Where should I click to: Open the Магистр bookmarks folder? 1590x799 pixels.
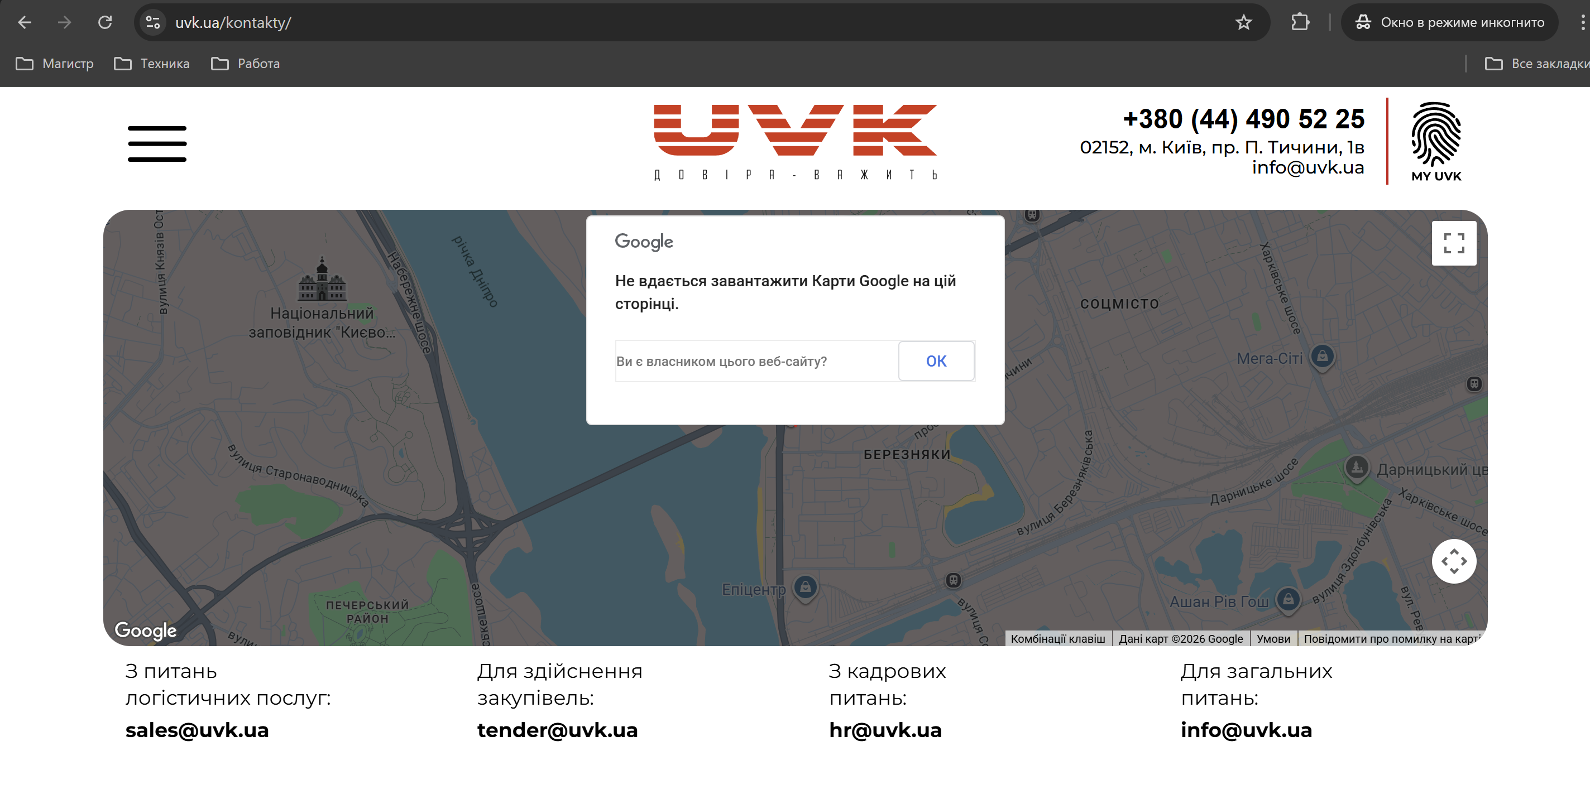point(55,64)
